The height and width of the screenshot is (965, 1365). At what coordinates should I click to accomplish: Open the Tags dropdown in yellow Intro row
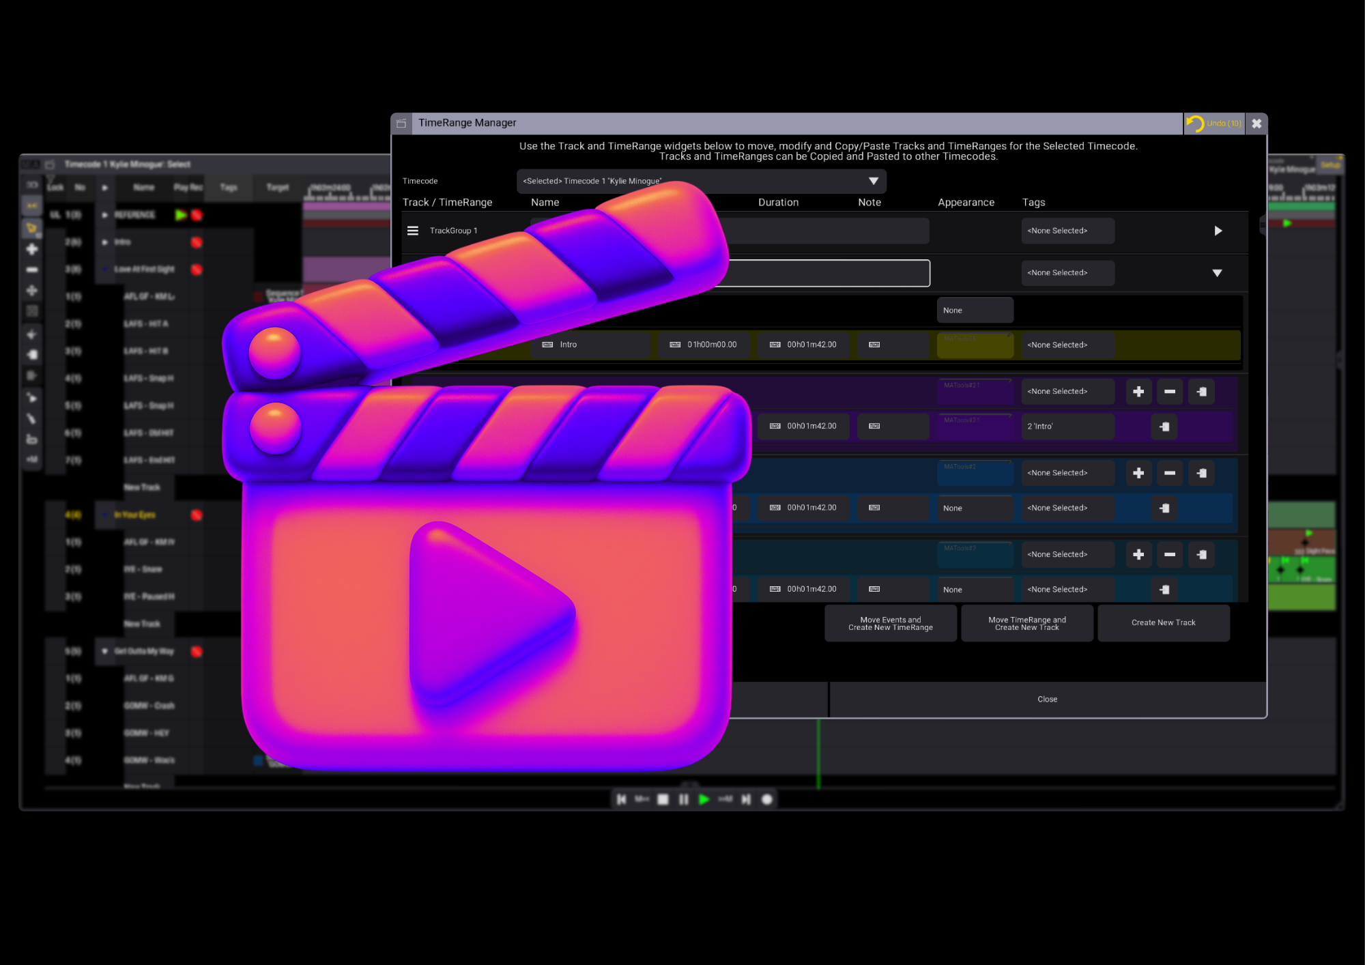pos(1068,345)
